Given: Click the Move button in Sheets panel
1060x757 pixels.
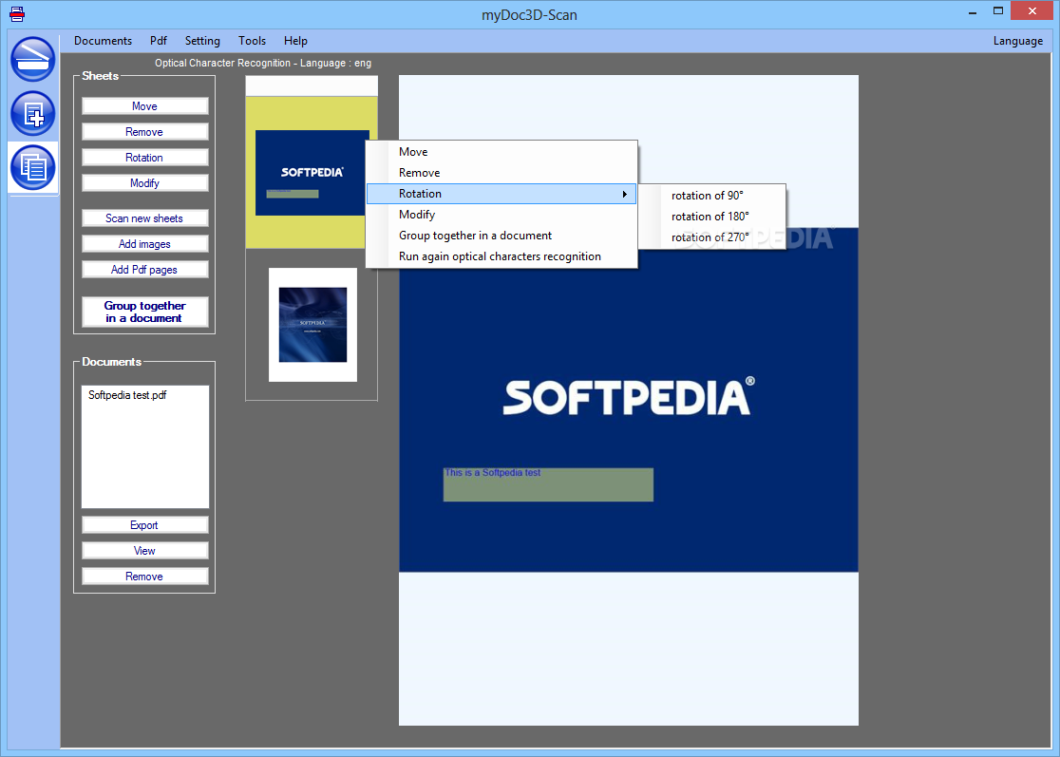Looking at the screenshot, I should 144,106.
